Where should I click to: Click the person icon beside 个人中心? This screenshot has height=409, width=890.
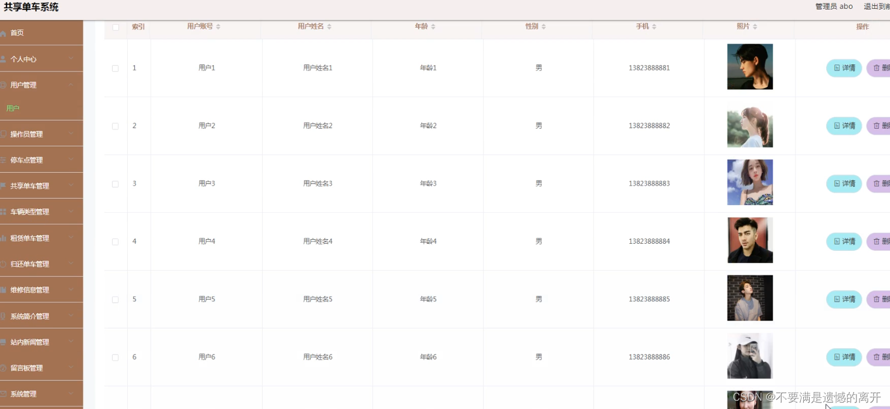point(3,59)
